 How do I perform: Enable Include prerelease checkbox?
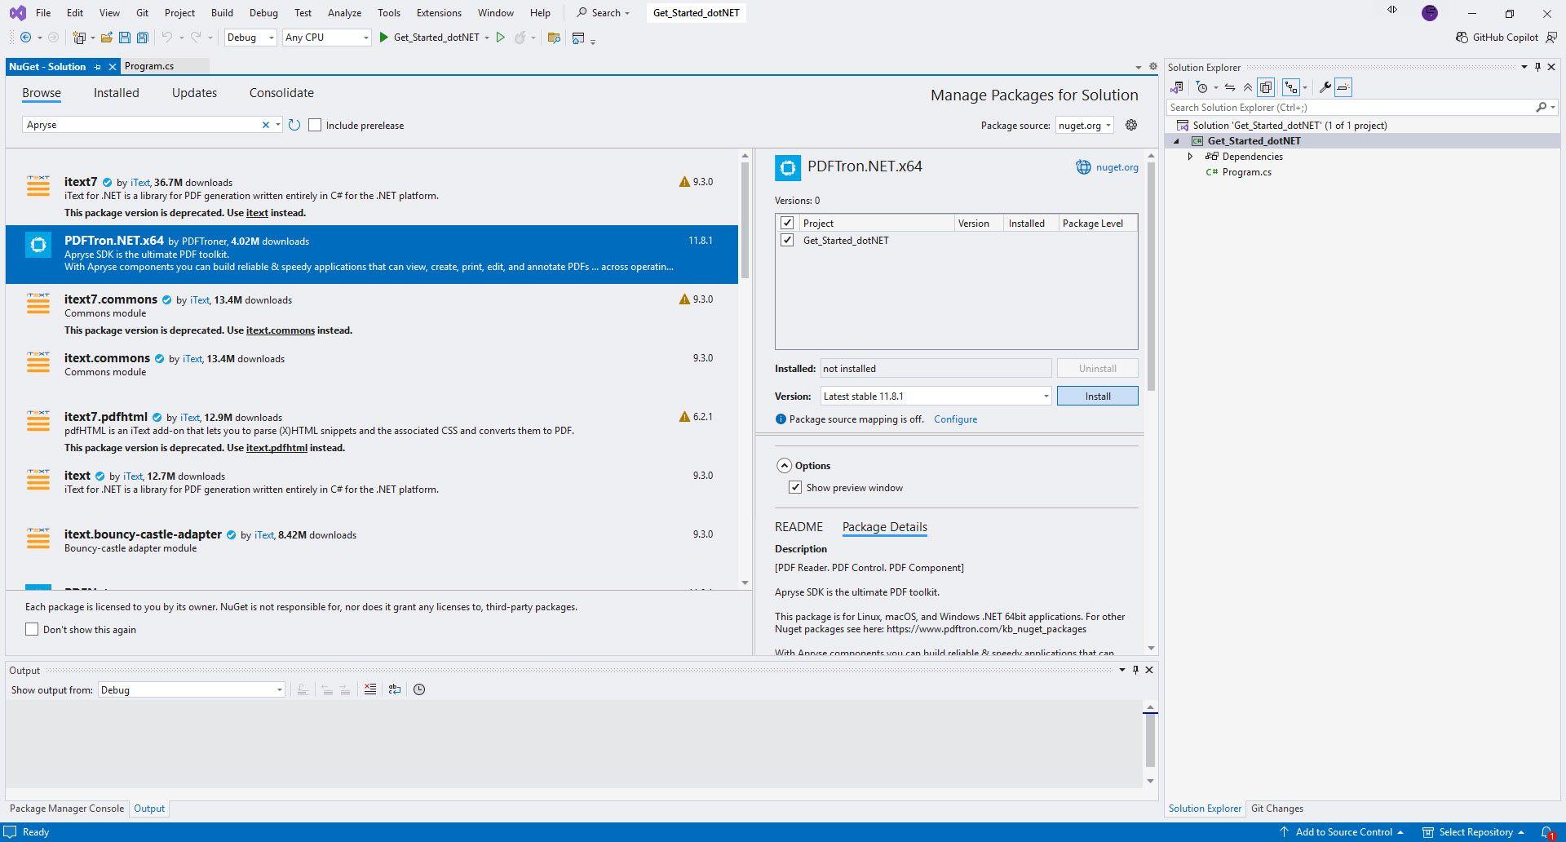tap(315, 125)
